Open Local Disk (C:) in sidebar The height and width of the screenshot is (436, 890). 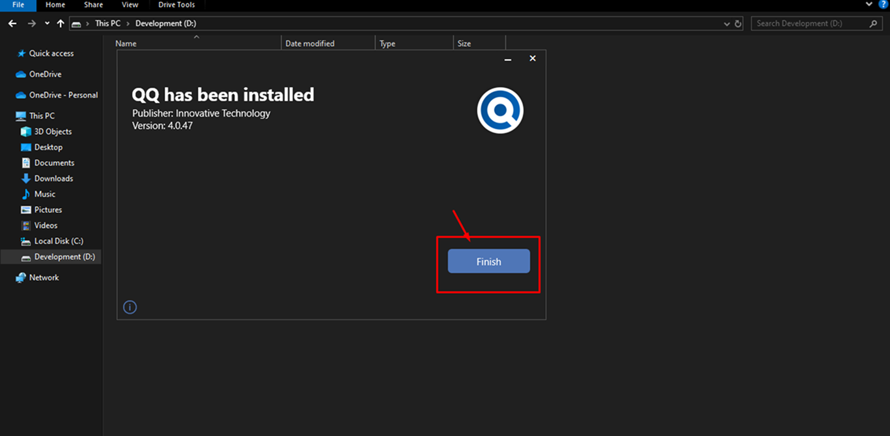tap(59, 241)
